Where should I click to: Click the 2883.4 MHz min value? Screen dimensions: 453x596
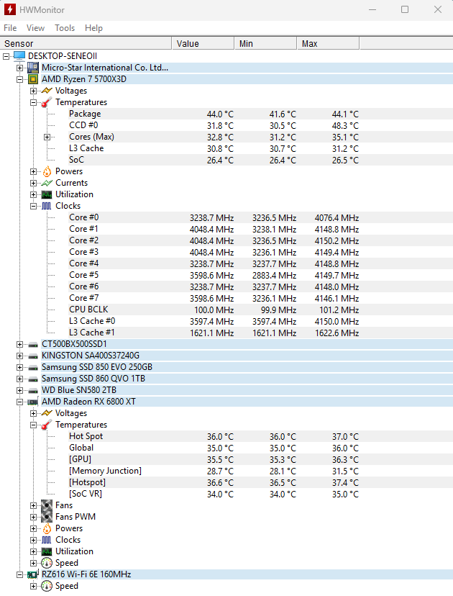point(274,276)
